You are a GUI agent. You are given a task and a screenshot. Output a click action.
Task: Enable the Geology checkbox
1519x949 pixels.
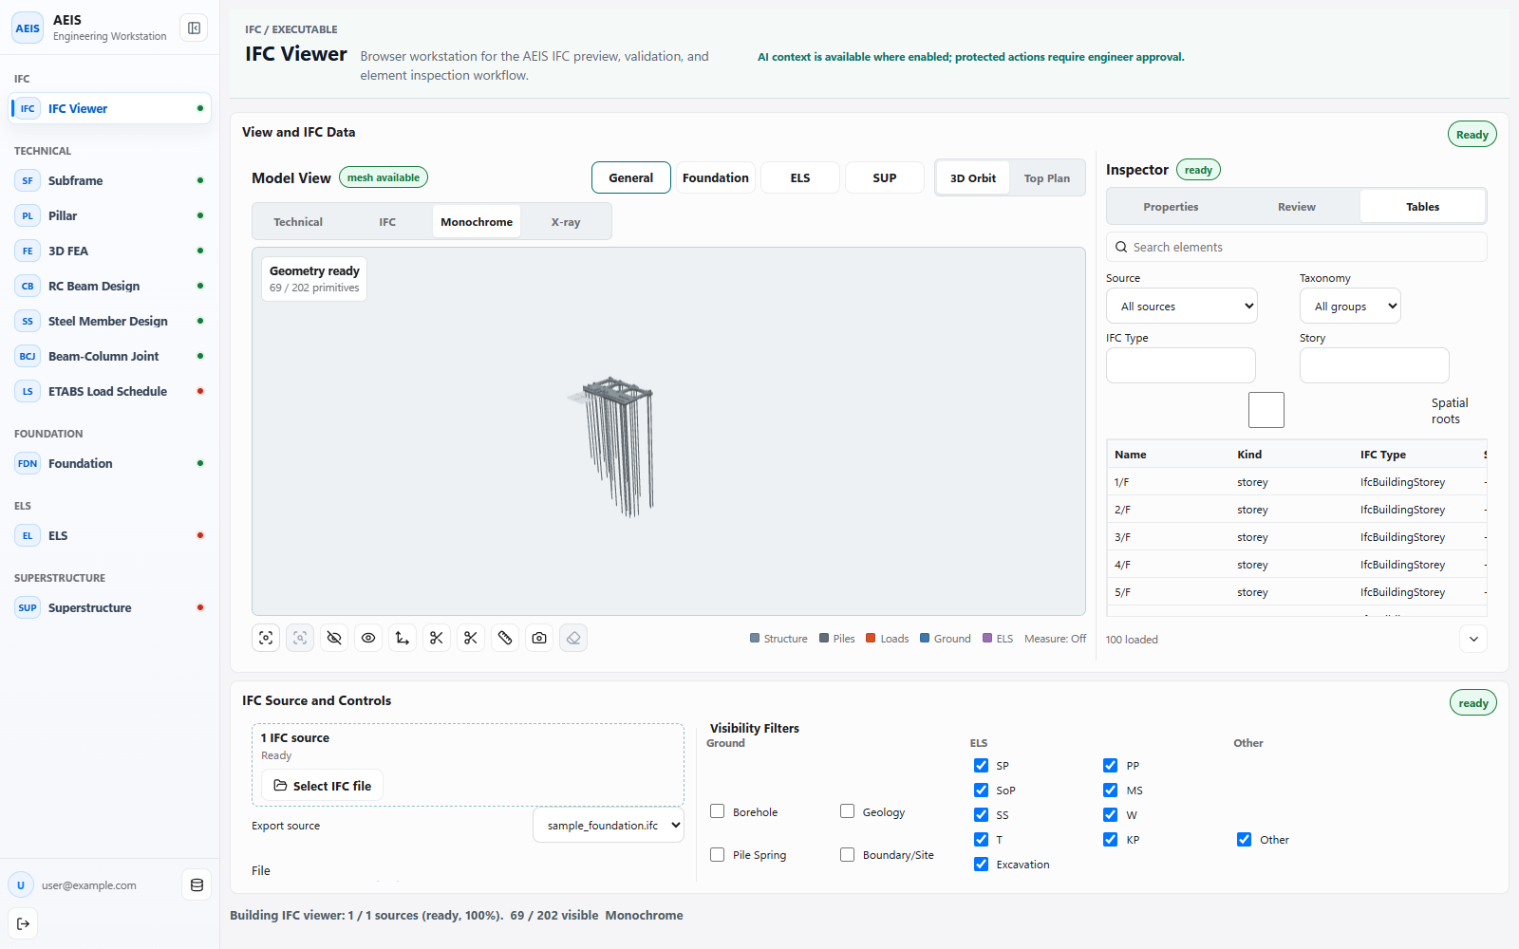point(848,811)
